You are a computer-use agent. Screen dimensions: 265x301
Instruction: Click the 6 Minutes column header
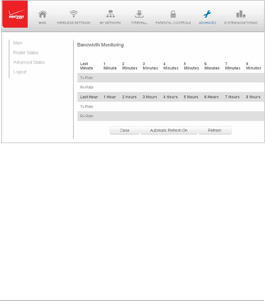pyautogui.click(x=212, y=66)
